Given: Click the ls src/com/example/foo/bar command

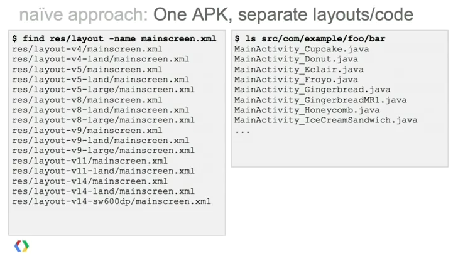Looking at the screenshot, I should [310, 39].
